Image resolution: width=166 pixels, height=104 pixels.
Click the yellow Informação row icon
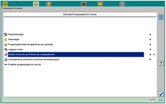tap(6, 39)
